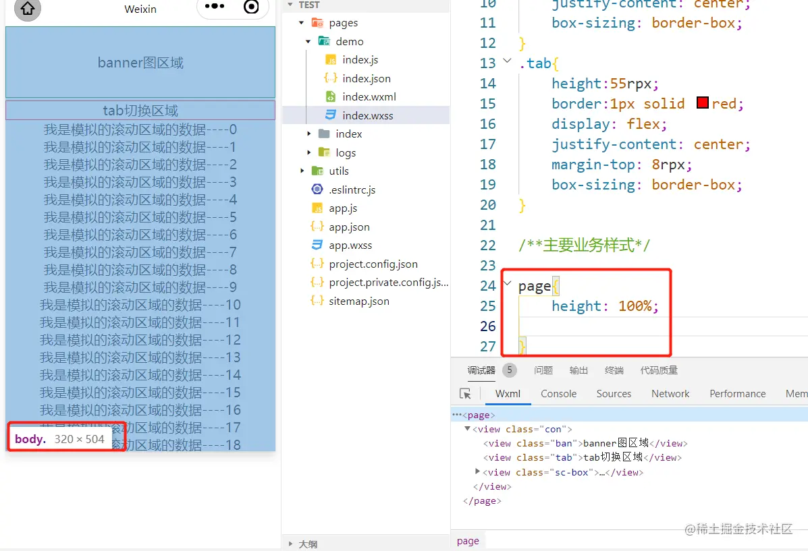This screenshot has width=808, height=551.
Task: Click 'margin-top: 8rpx;' on line 18
Action: click(622, 165)
